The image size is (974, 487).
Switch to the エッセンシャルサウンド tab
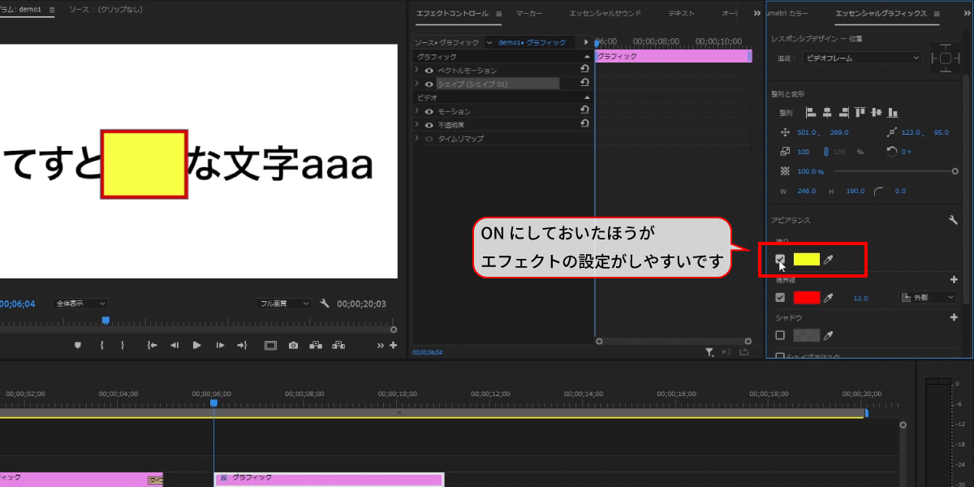[x=605, y=14]
